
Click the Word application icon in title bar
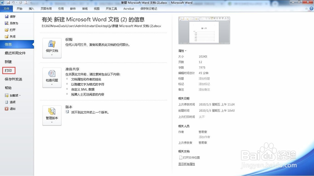click(2, 3)
